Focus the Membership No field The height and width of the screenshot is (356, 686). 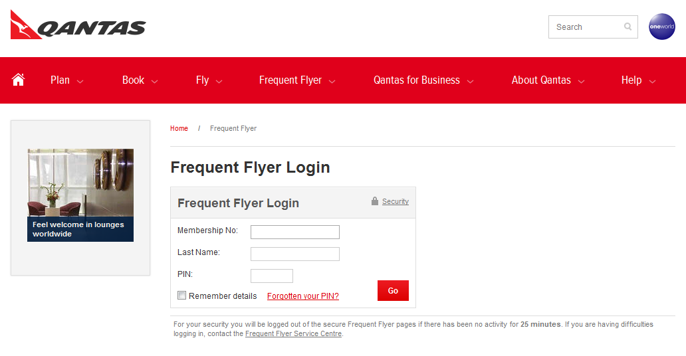coord(295,232)
